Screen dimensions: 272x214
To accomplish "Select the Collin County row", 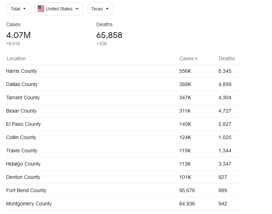I will pyautogui.click(x=123, y=137).
